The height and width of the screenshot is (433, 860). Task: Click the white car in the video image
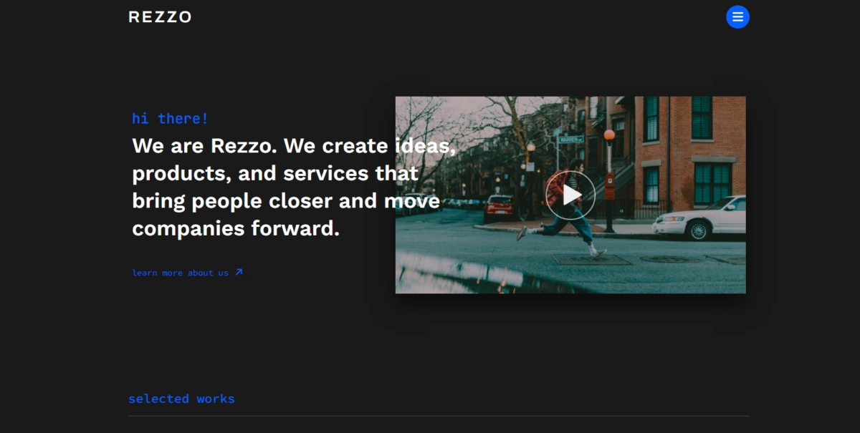pyautogui.click(x=701, y=218)
